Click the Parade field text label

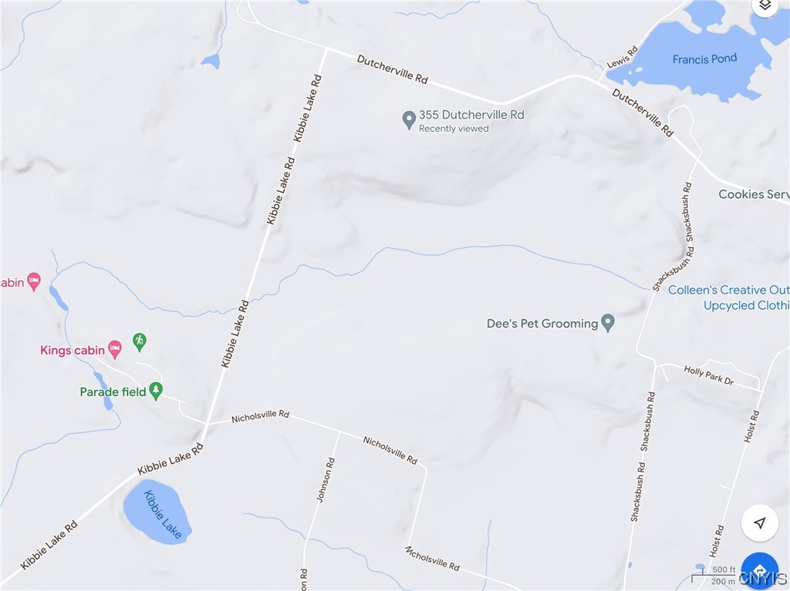113,391
